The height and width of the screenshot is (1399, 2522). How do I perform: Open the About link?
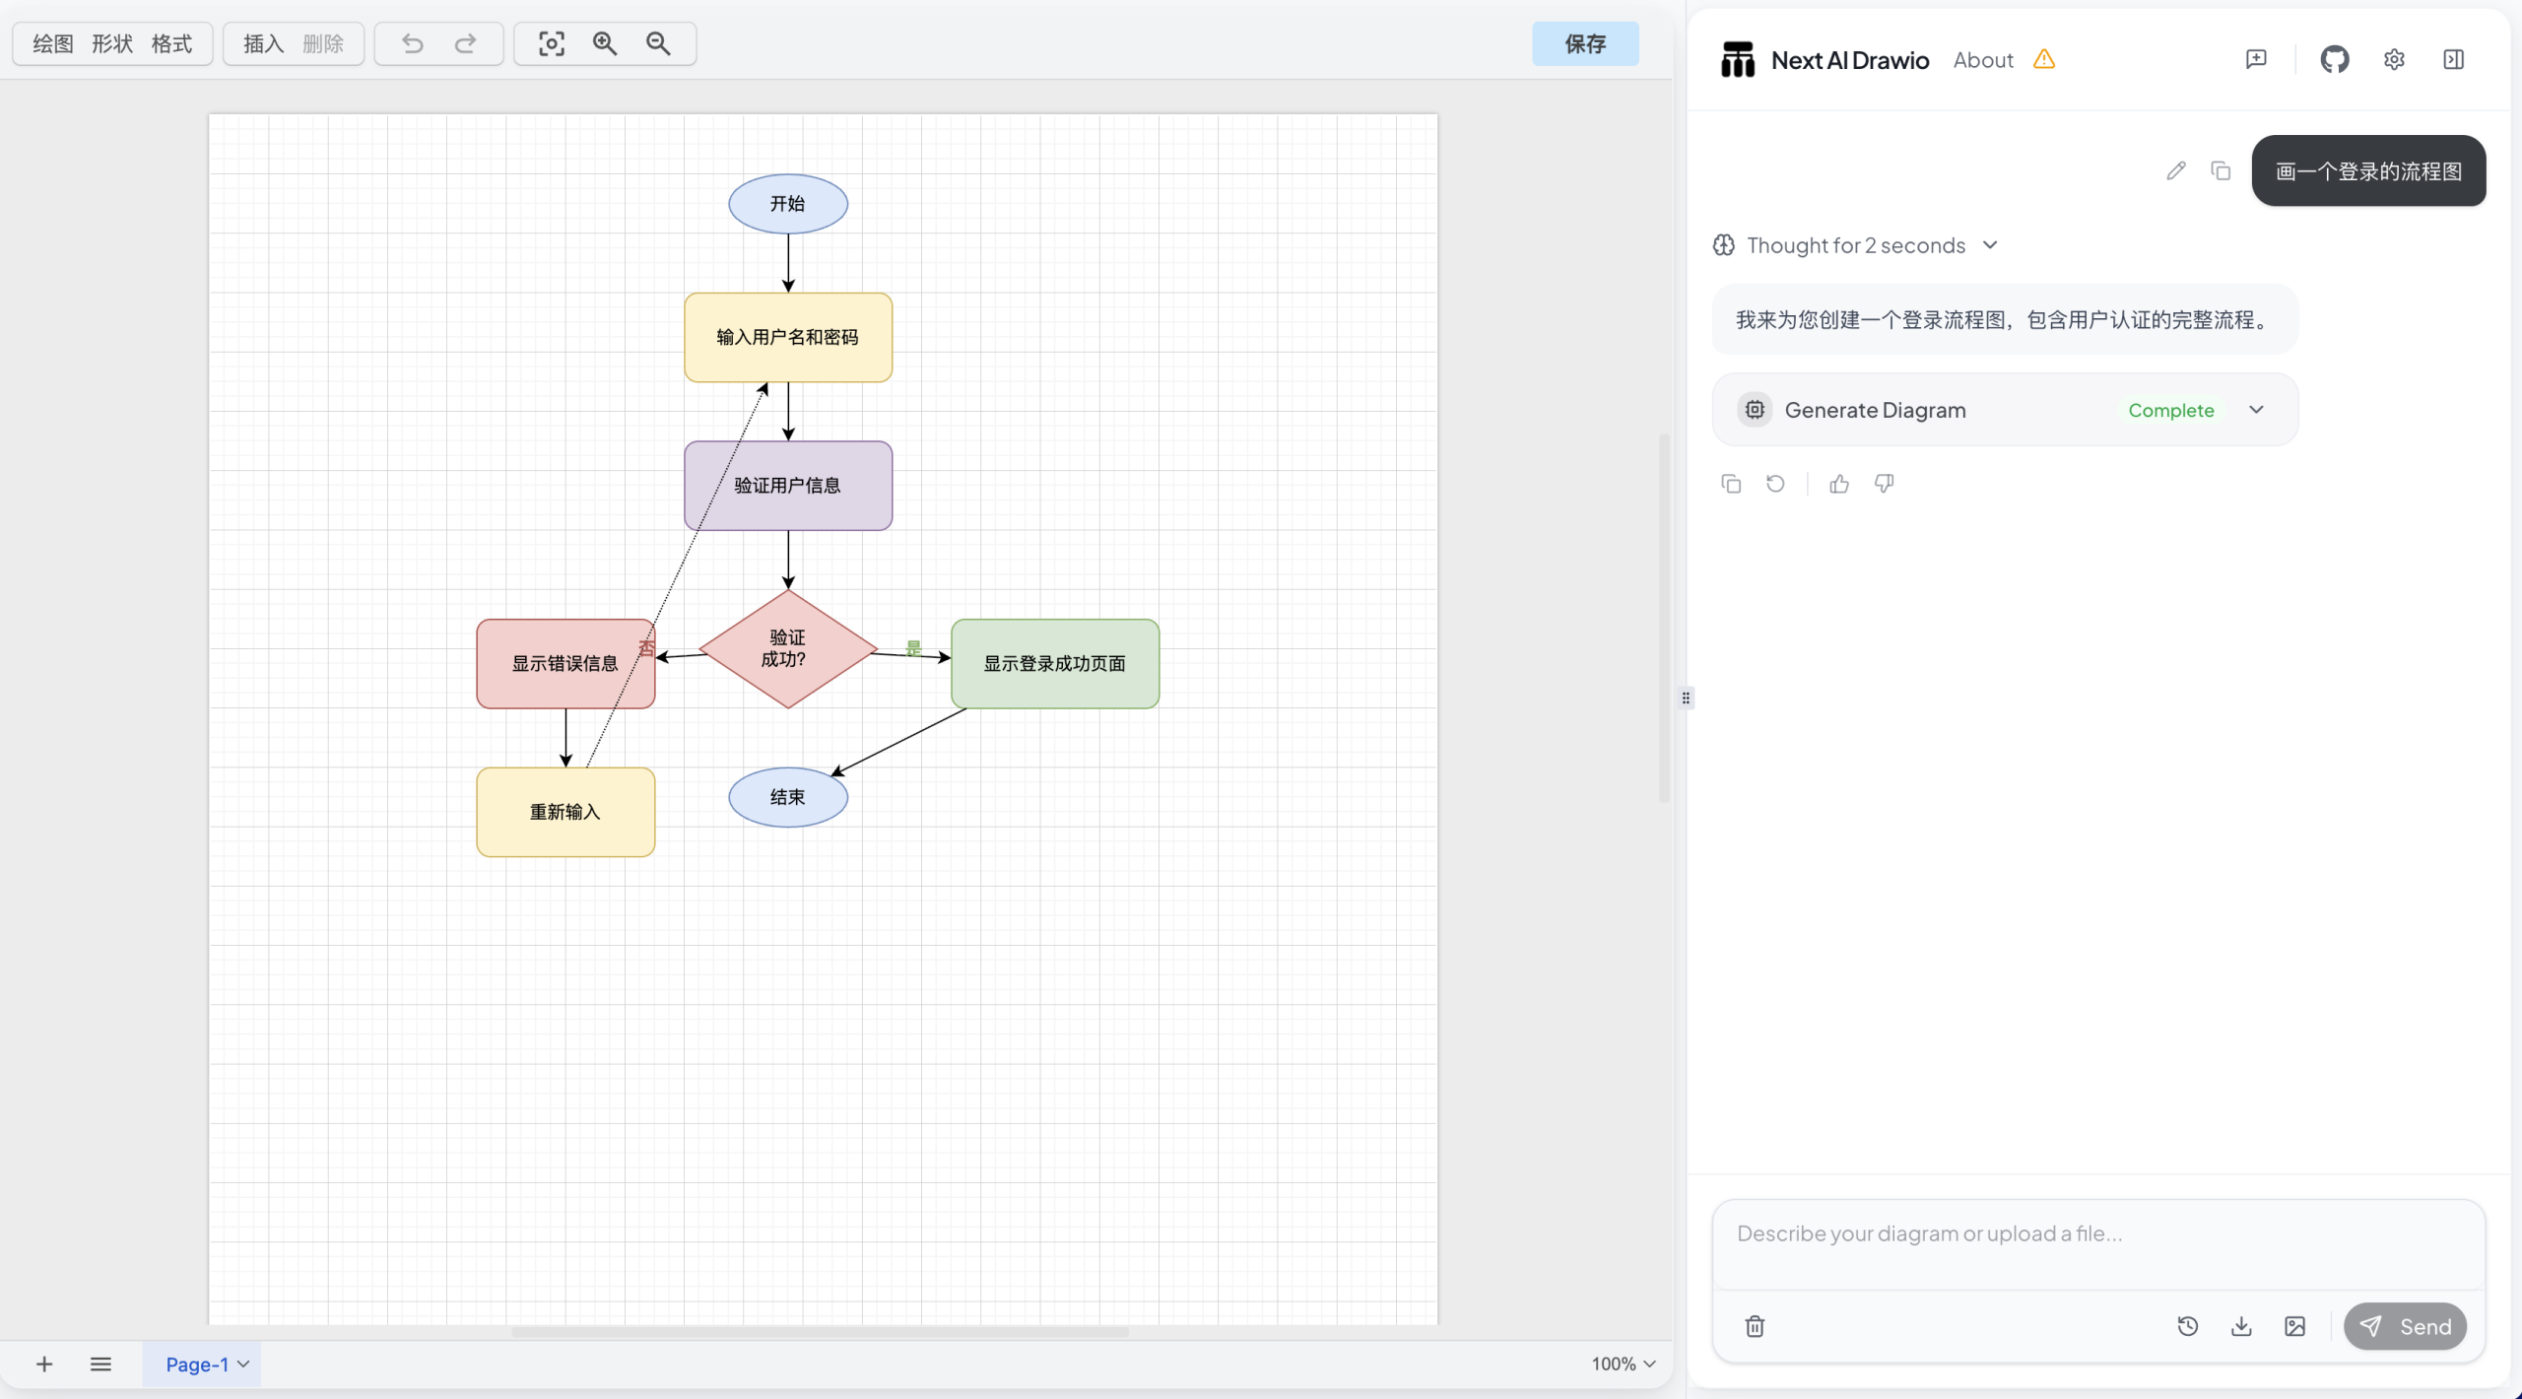[1983, 60]
